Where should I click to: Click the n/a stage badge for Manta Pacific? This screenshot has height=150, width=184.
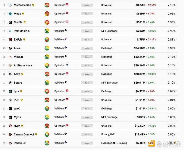point(87,5)
